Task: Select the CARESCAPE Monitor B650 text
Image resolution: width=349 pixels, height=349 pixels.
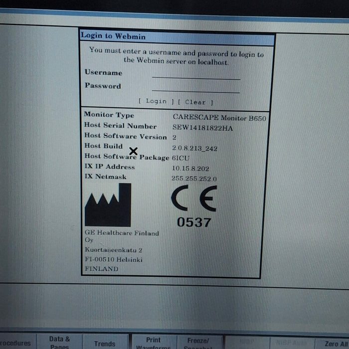Action: 219,118
